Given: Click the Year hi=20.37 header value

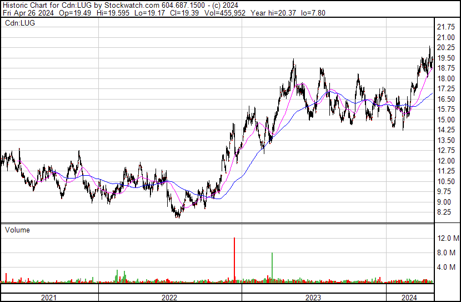Looking at the screenshot, I should [x=273, y=13].
